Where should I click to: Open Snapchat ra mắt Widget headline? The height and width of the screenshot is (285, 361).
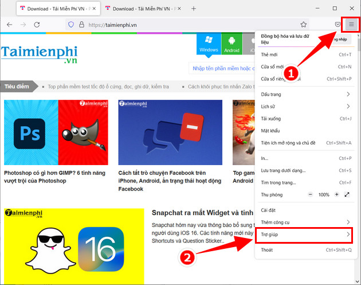(x=202, y=213)
